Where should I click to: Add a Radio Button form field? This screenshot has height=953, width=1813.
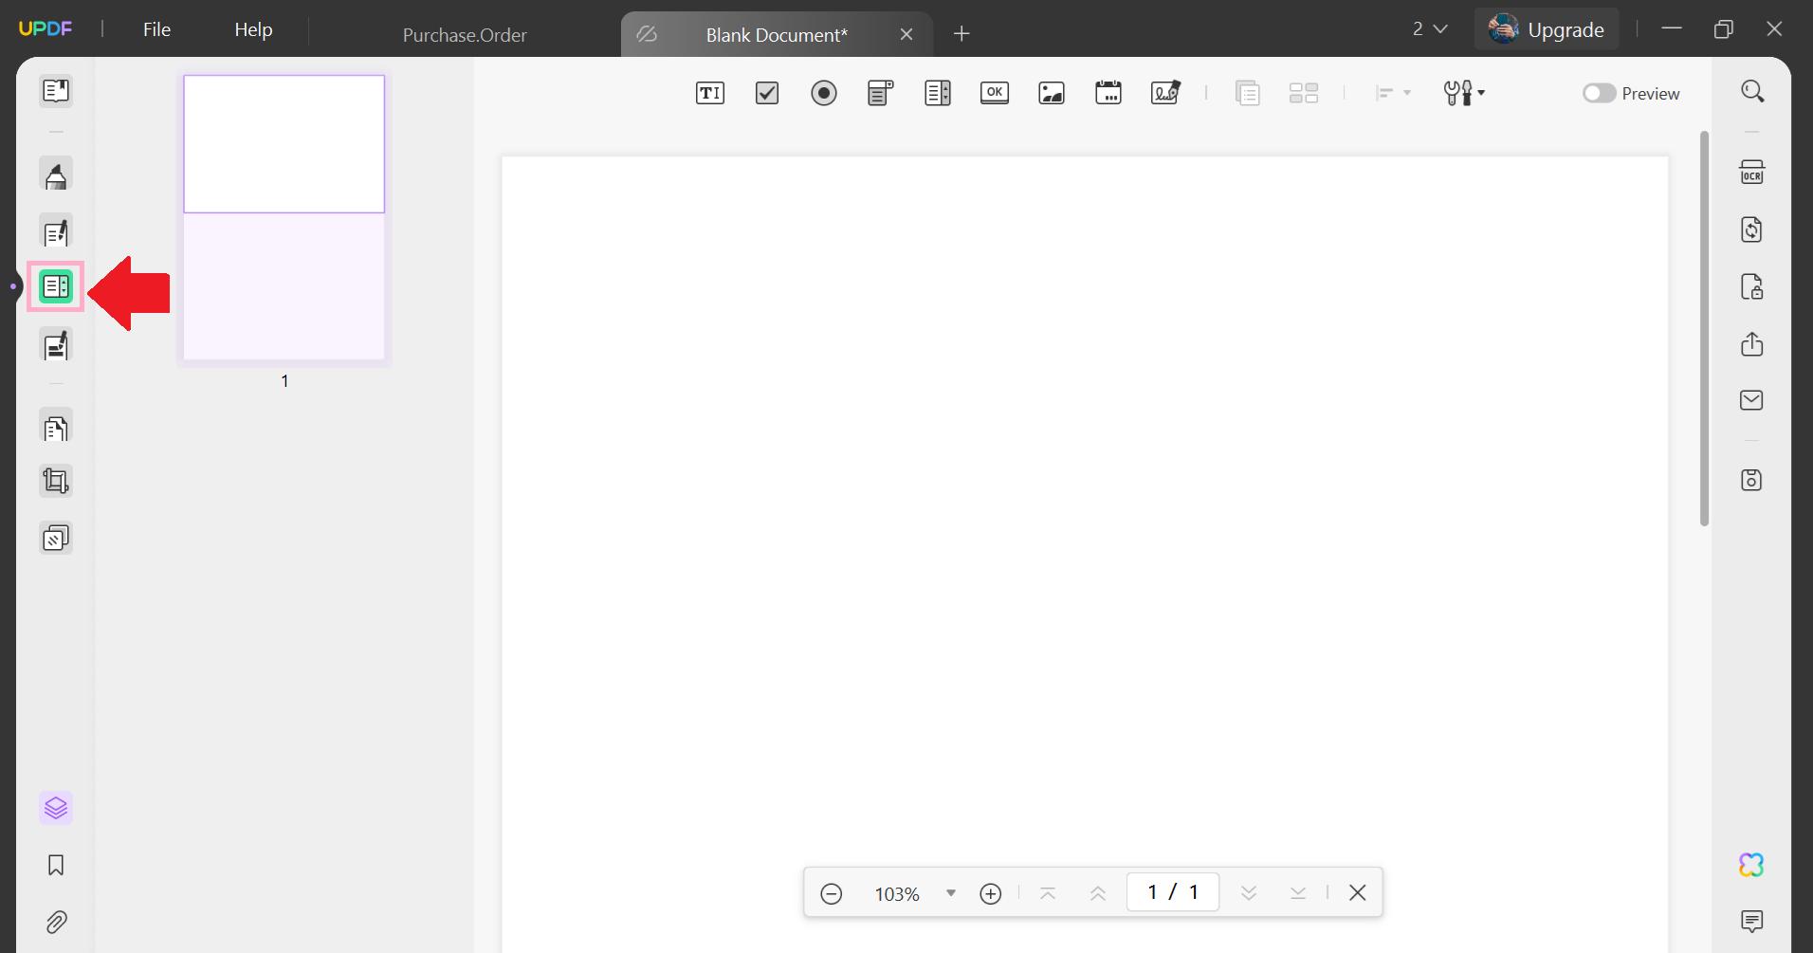click(x=824, y=93)
